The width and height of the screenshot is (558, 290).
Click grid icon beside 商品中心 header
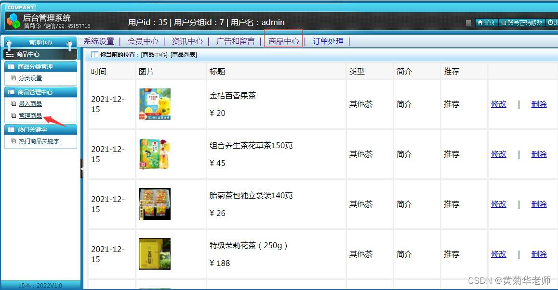click(10, 55)
